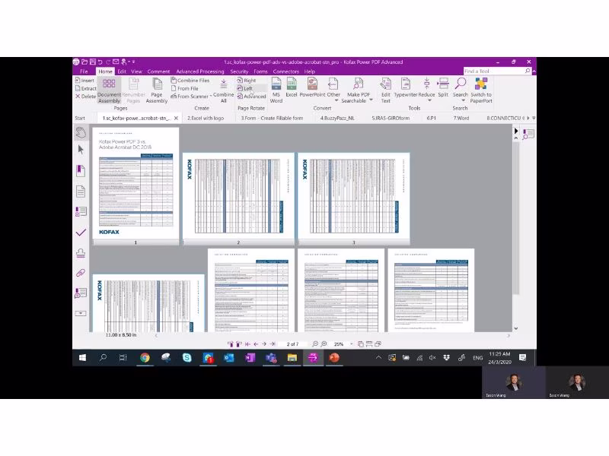This screenshot has width=609, height=456.
Task: Go to first page button
Action: click(x=247, y=344)
